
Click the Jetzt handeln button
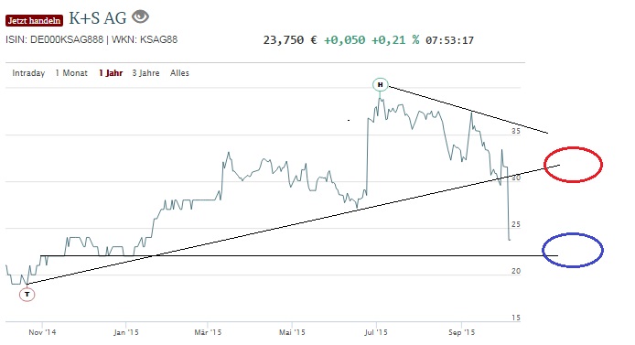(34, 21)
